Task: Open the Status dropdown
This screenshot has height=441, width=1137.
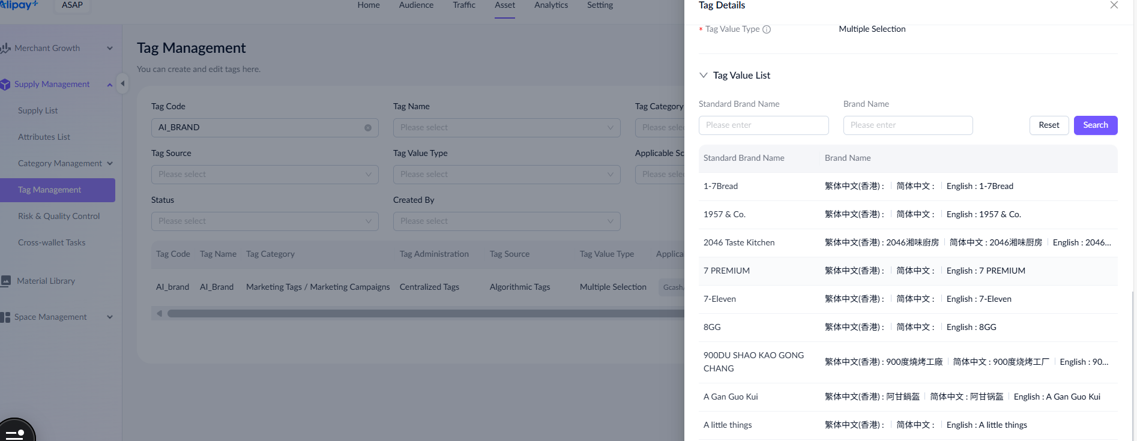Action: [265, 221]
